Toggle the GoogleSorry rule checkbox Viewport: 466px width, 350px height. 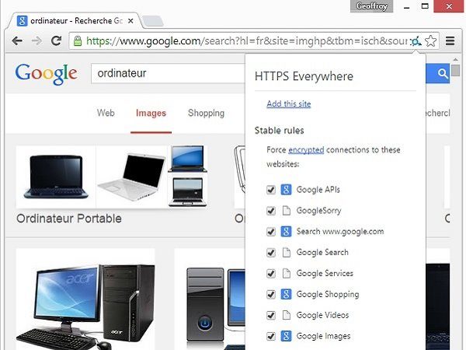pyautogui.click(x=271, y=211)
